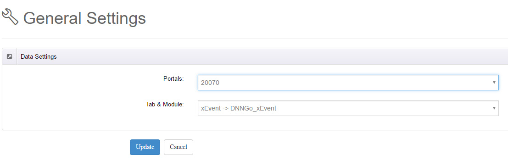Click the arrow of the Portals select box

[x=494, y=82]
